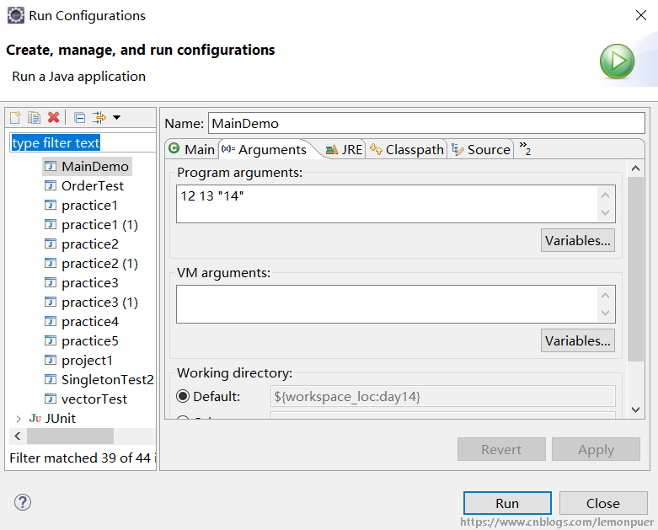Viewport: 658px width, 530px height.
Task: Click the Close button
Action: [x=602, y=503]
